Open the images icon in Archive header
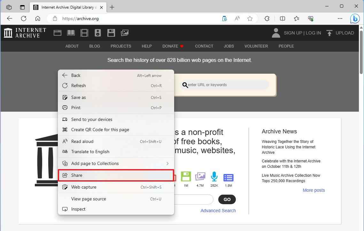The width and height of the screenshot is (364, 231). coord(125,33)
